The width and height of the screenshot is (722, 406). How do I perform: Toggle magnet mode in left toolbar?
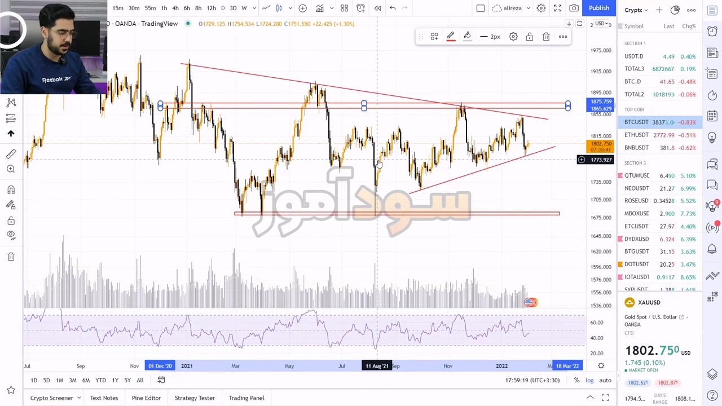pyautogui.click(x=11, y=190)
